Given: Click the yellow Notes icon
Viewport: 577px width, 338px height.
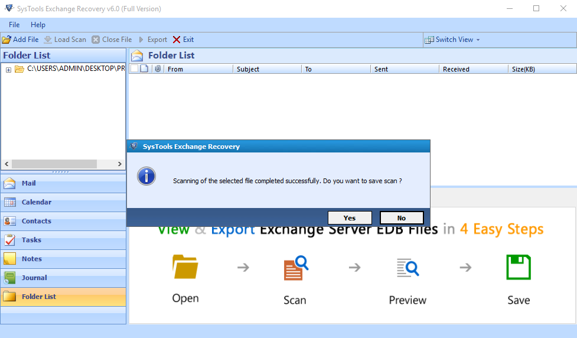Looking at the screenshot, I should point(9,258).
